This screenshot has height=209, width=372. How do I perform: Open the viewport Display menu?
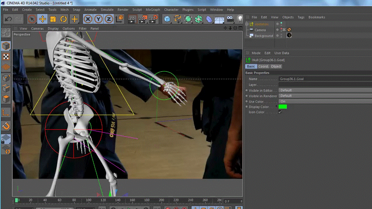click(x=53, y=29)
